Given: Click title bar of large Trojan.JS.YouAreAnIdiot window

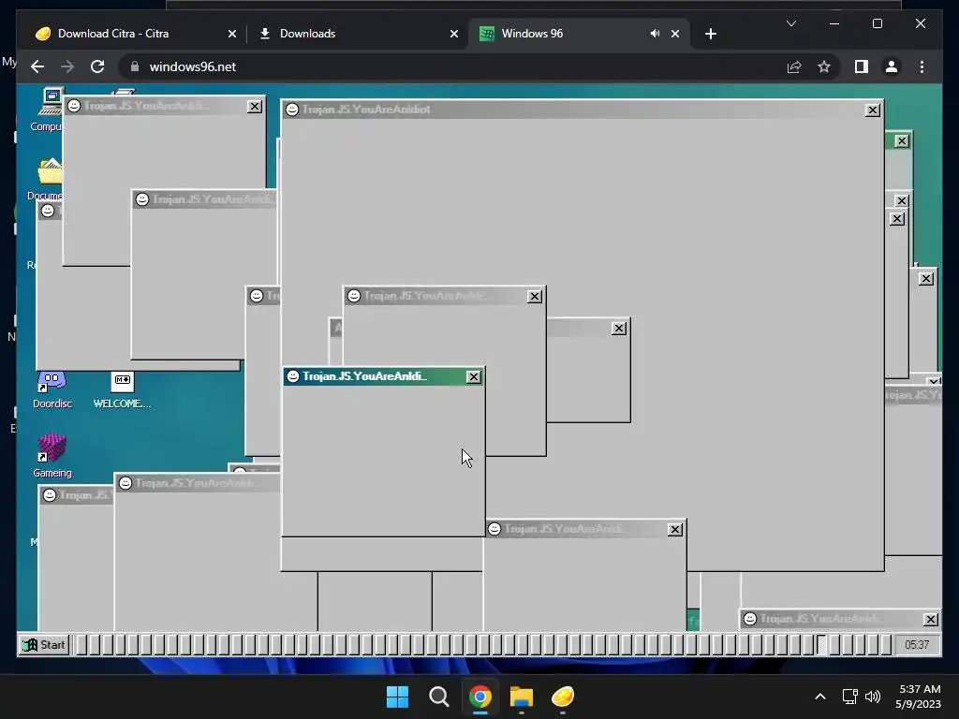Looking at the screenshot, I should [583, 110].
